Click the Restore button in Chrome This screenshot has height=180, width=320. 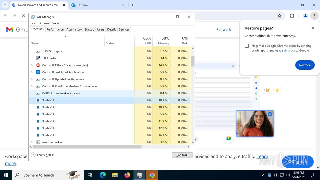305,65
